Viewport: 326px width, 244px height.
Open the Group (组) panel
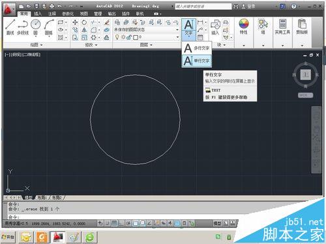pyautogui.click(x=263, y=27)
